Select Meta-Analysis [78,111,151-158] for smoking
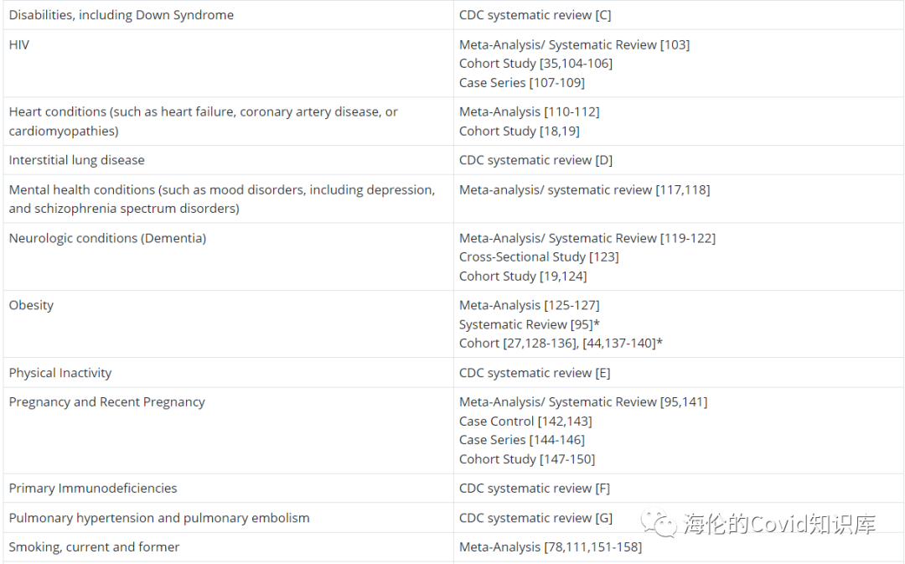 pyautogui.click(x=551, y=547)
